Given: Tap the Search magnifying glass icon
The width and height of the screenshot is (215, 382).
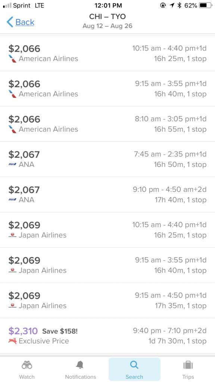Looking at the screenshot, I should tap(134, 365).
